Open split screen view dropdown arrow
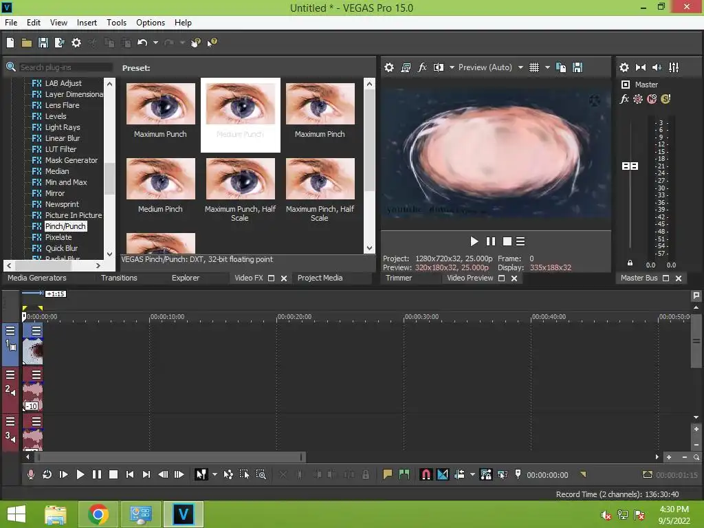The width and height of the screenshot is (704, 528). (x=452, y=67)
